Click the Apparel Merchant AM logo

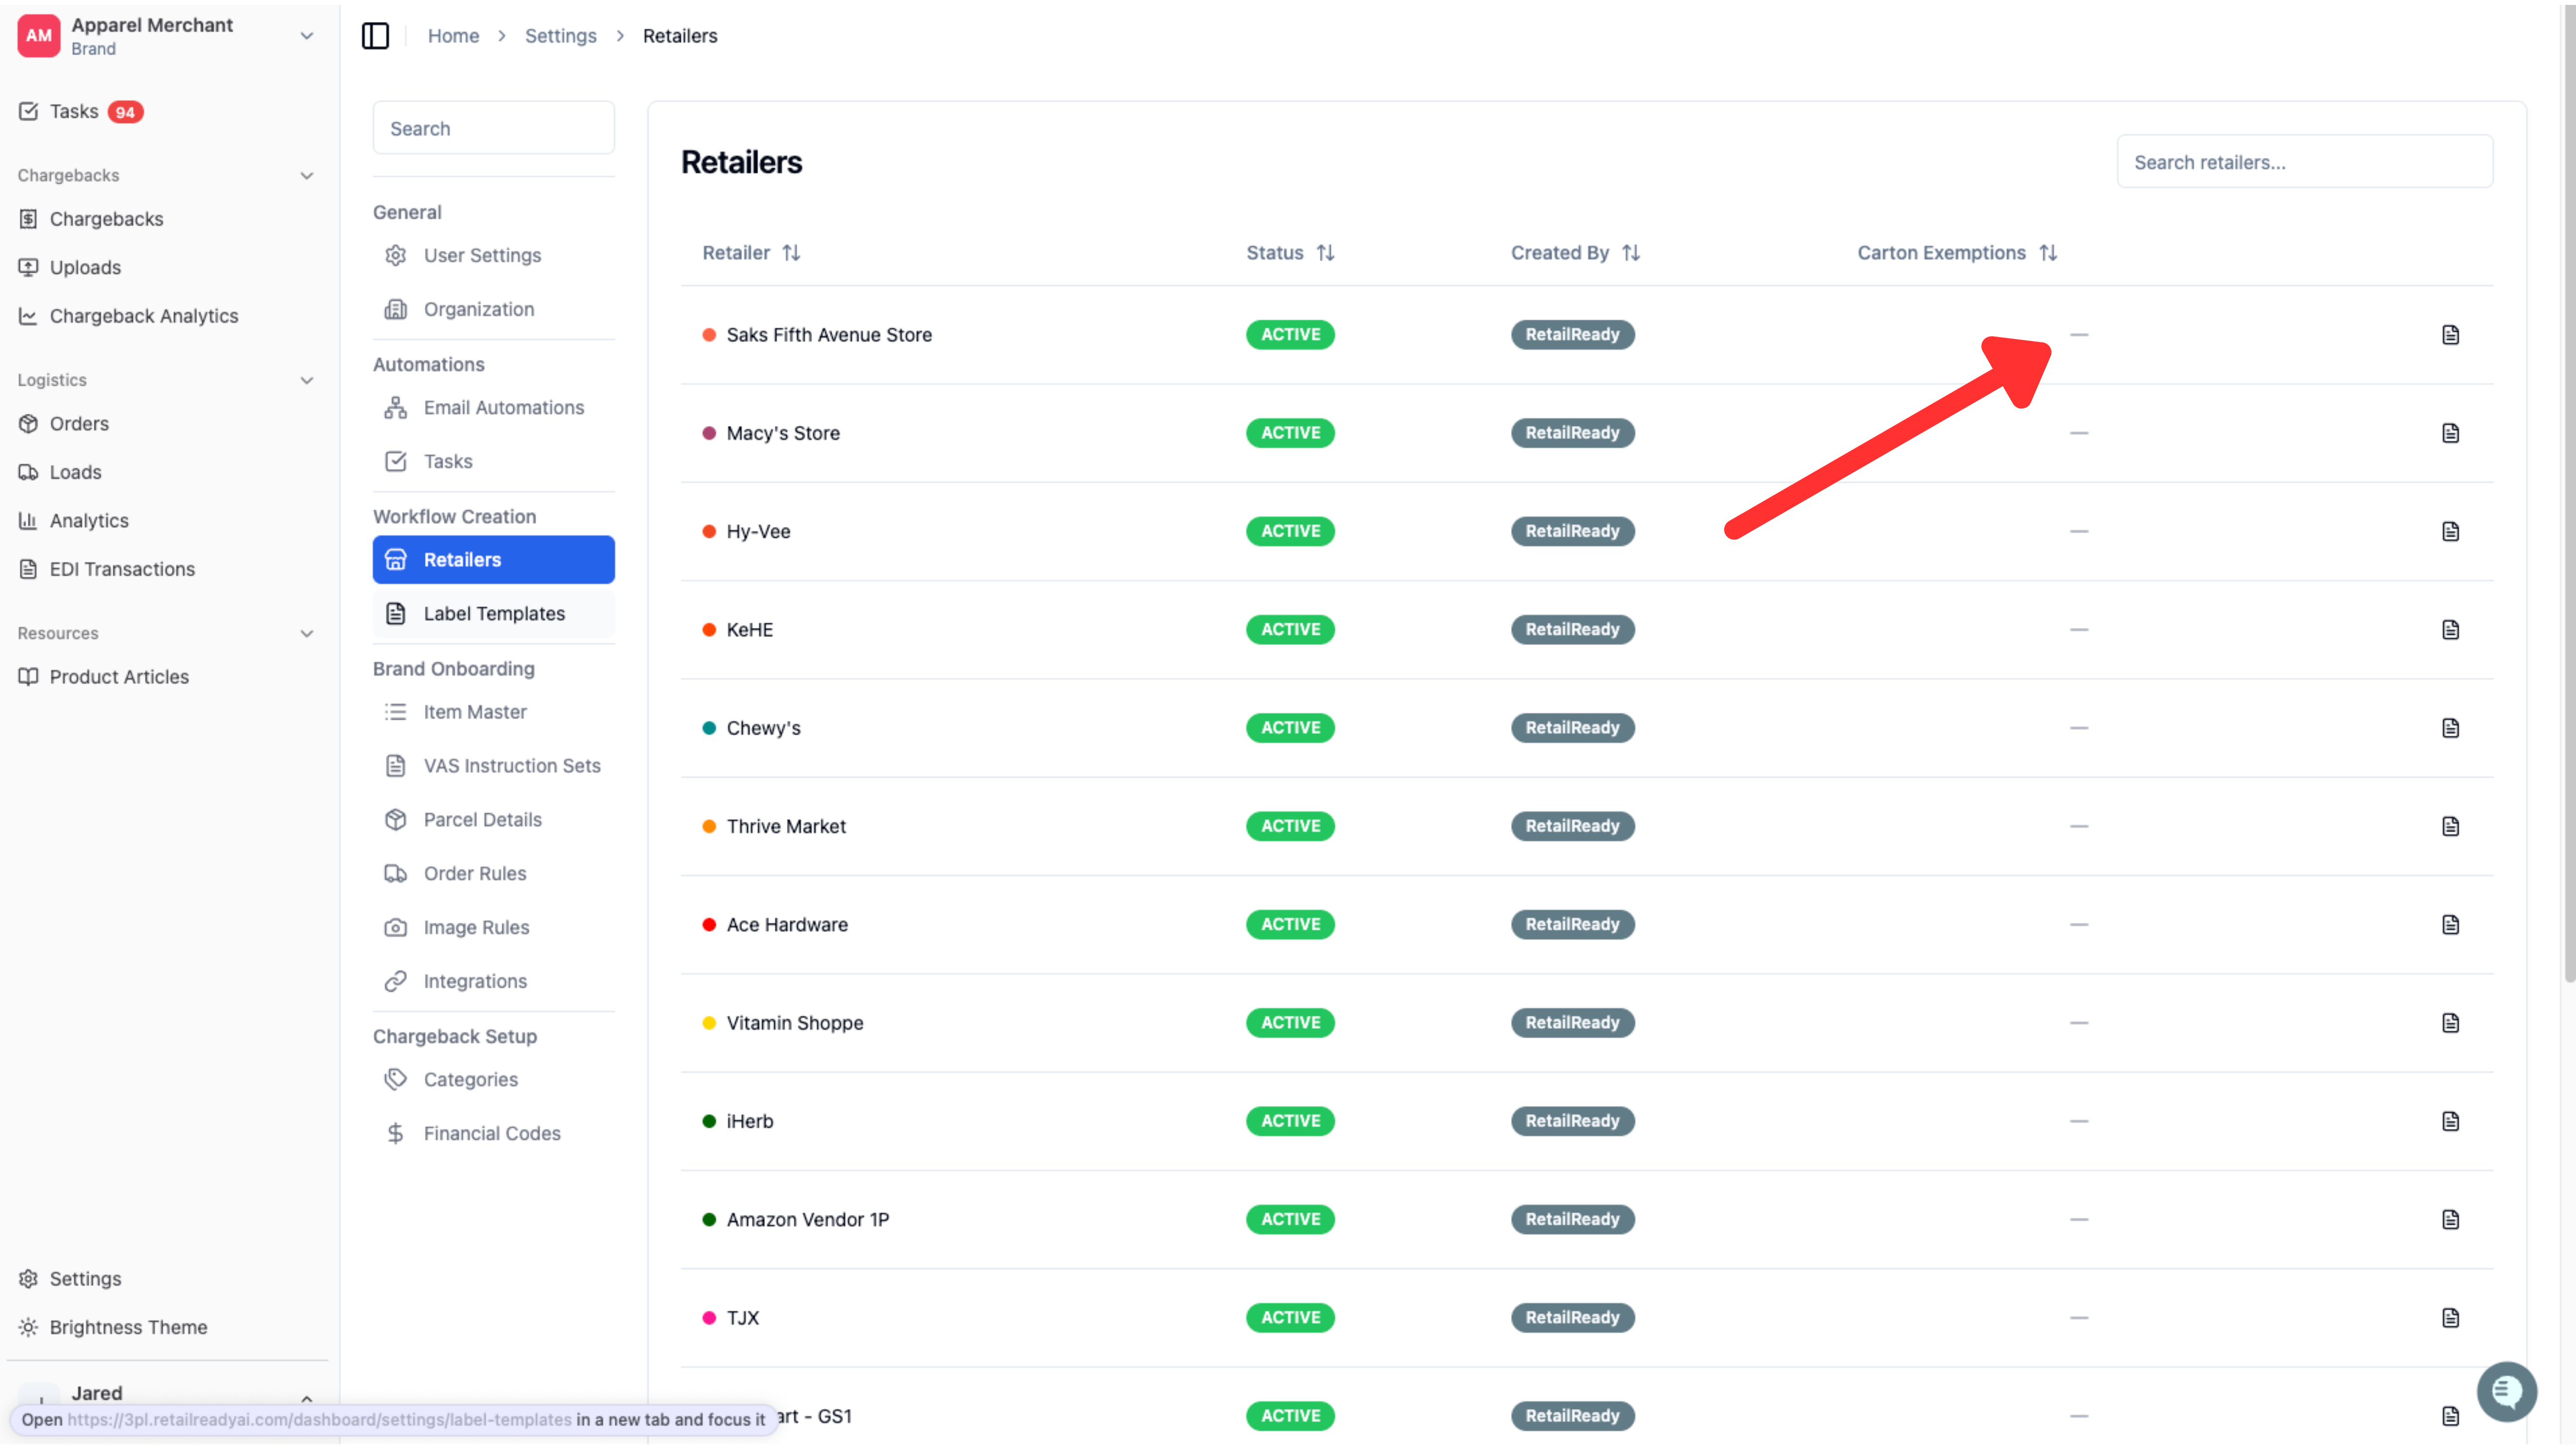(39, 36)
